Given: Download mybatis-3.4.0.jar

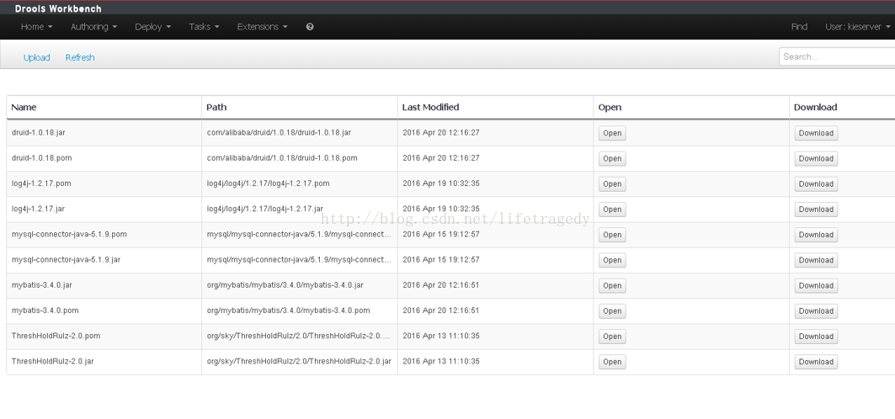Looking at the screenshot, I should 816,285.
